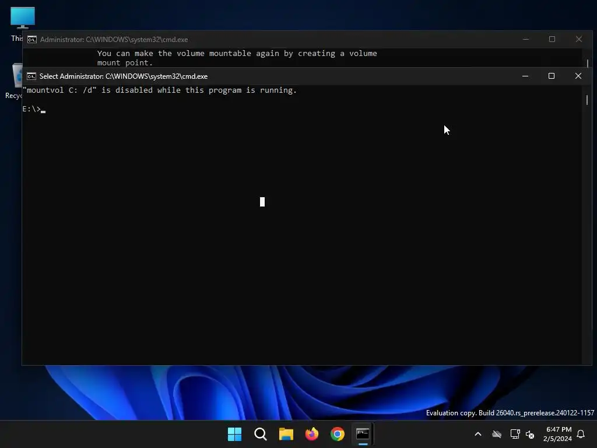Open the network status tray icon
This screenshot has width=597, height=448.
[515, 434]
